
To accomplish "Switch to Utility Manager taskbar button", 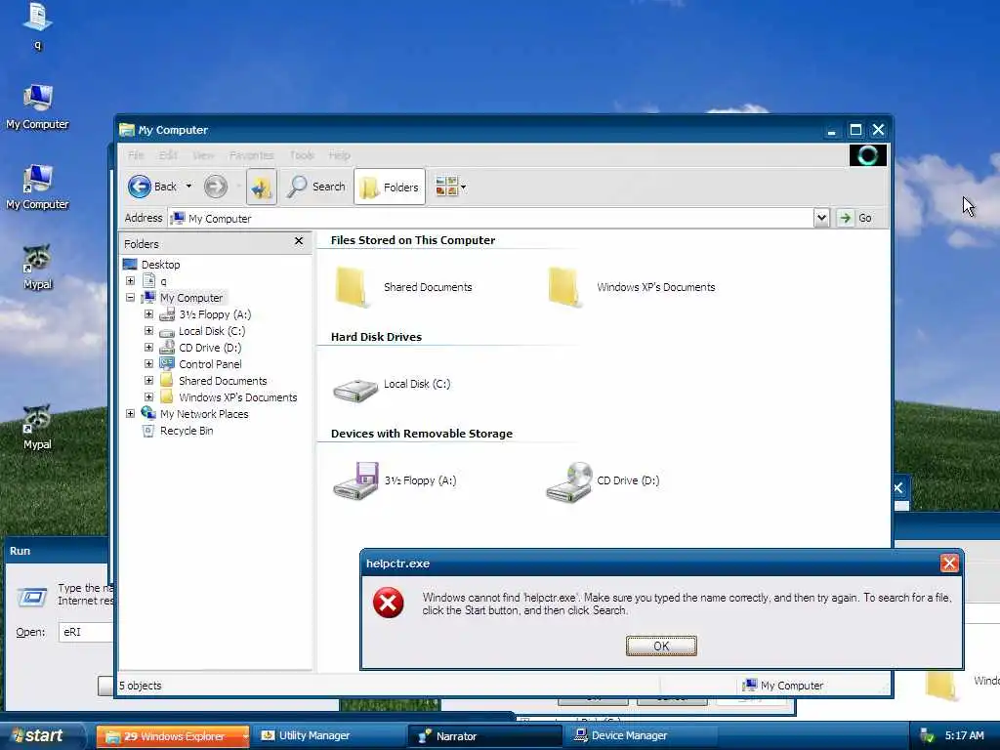I will [x=328, y=736].
